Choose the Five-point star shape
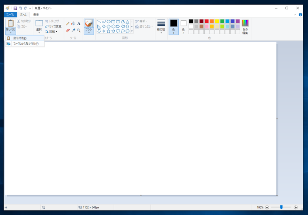This screenshot has height=215, width=308. coord(109,31)
